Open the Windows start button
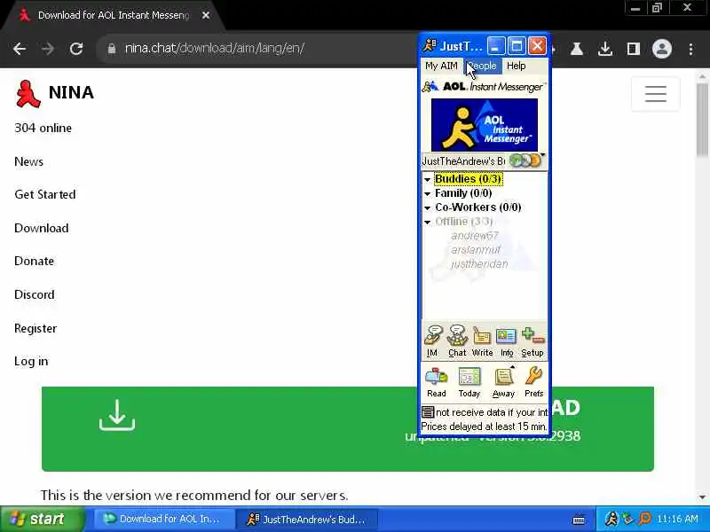The height and width of the screenshot is (532, 710). coord(42,519)
